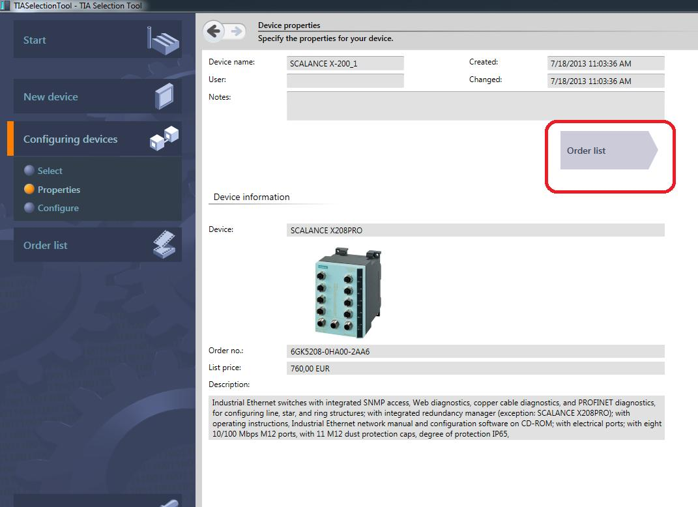Click the list price 760,00 EUR

(x=310, y=369)
